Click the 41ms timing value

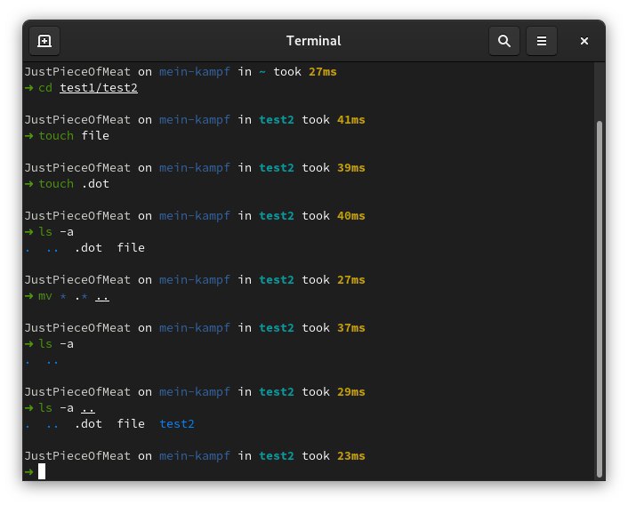click(351, 120)
